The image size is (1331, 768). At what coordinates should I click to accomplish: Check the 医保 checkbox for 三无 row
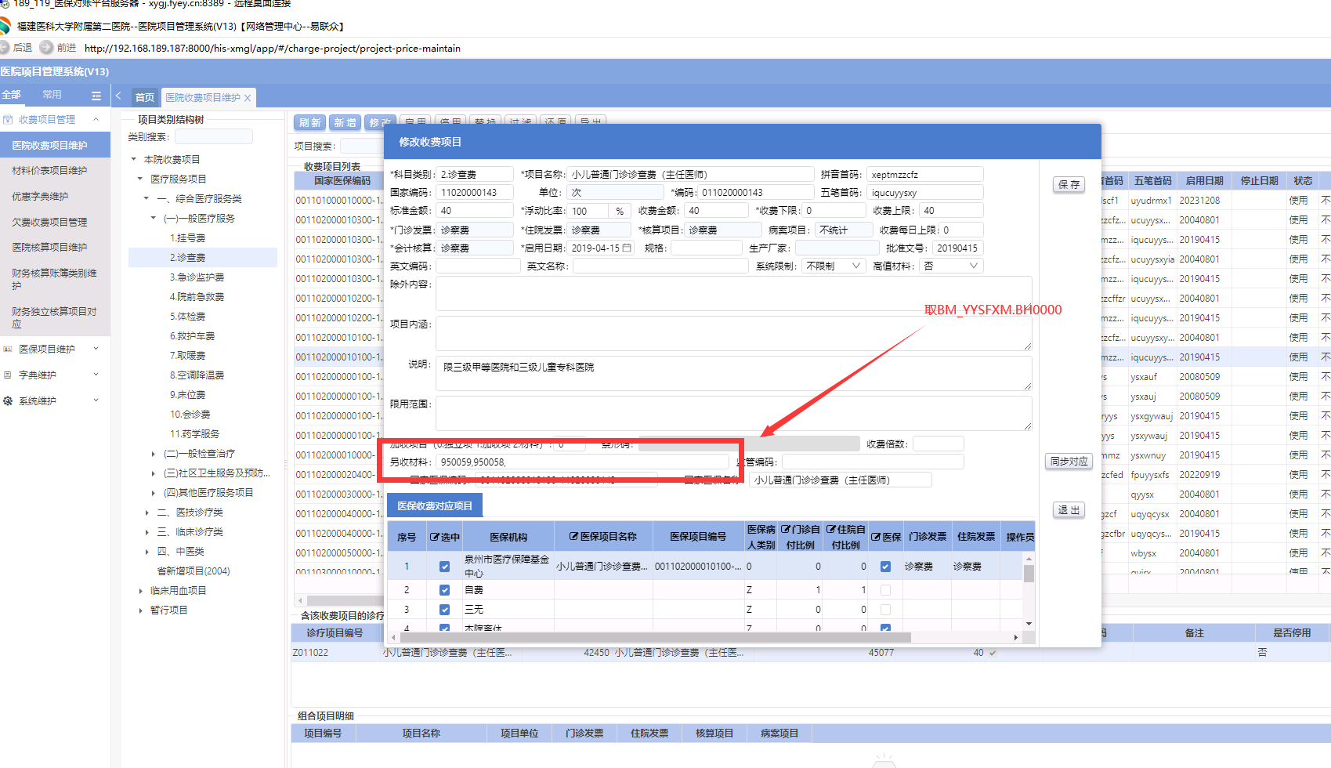(885, 610)
